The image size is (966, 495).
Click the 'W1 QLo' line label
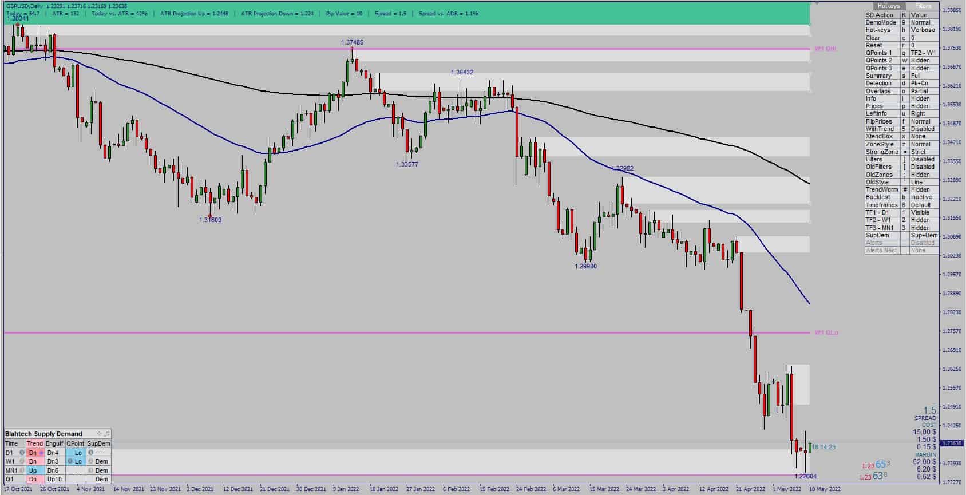pyautogui.click(x=826, y=332)
